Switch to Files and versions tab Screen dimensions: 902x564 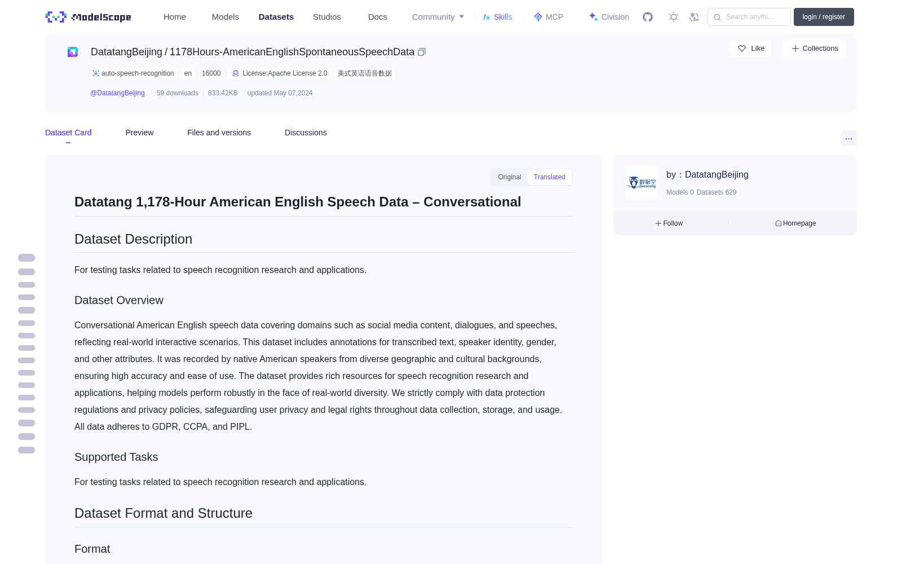(x=219, y=133)
